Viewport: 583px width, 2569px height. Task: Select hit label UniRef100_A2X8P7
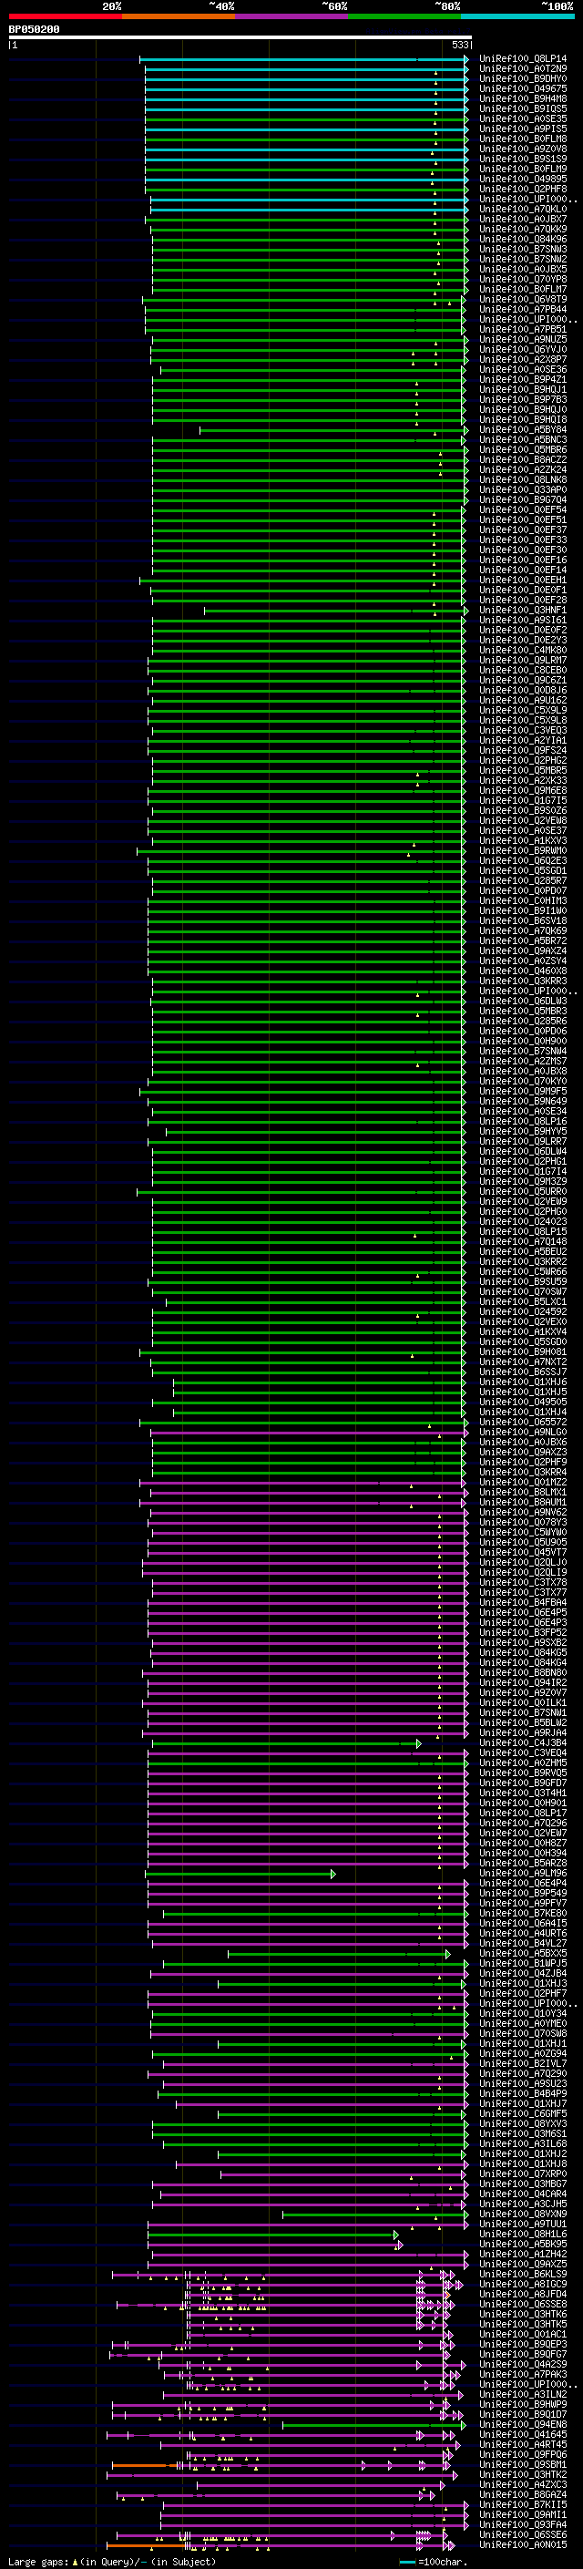[x=523, y=360]
